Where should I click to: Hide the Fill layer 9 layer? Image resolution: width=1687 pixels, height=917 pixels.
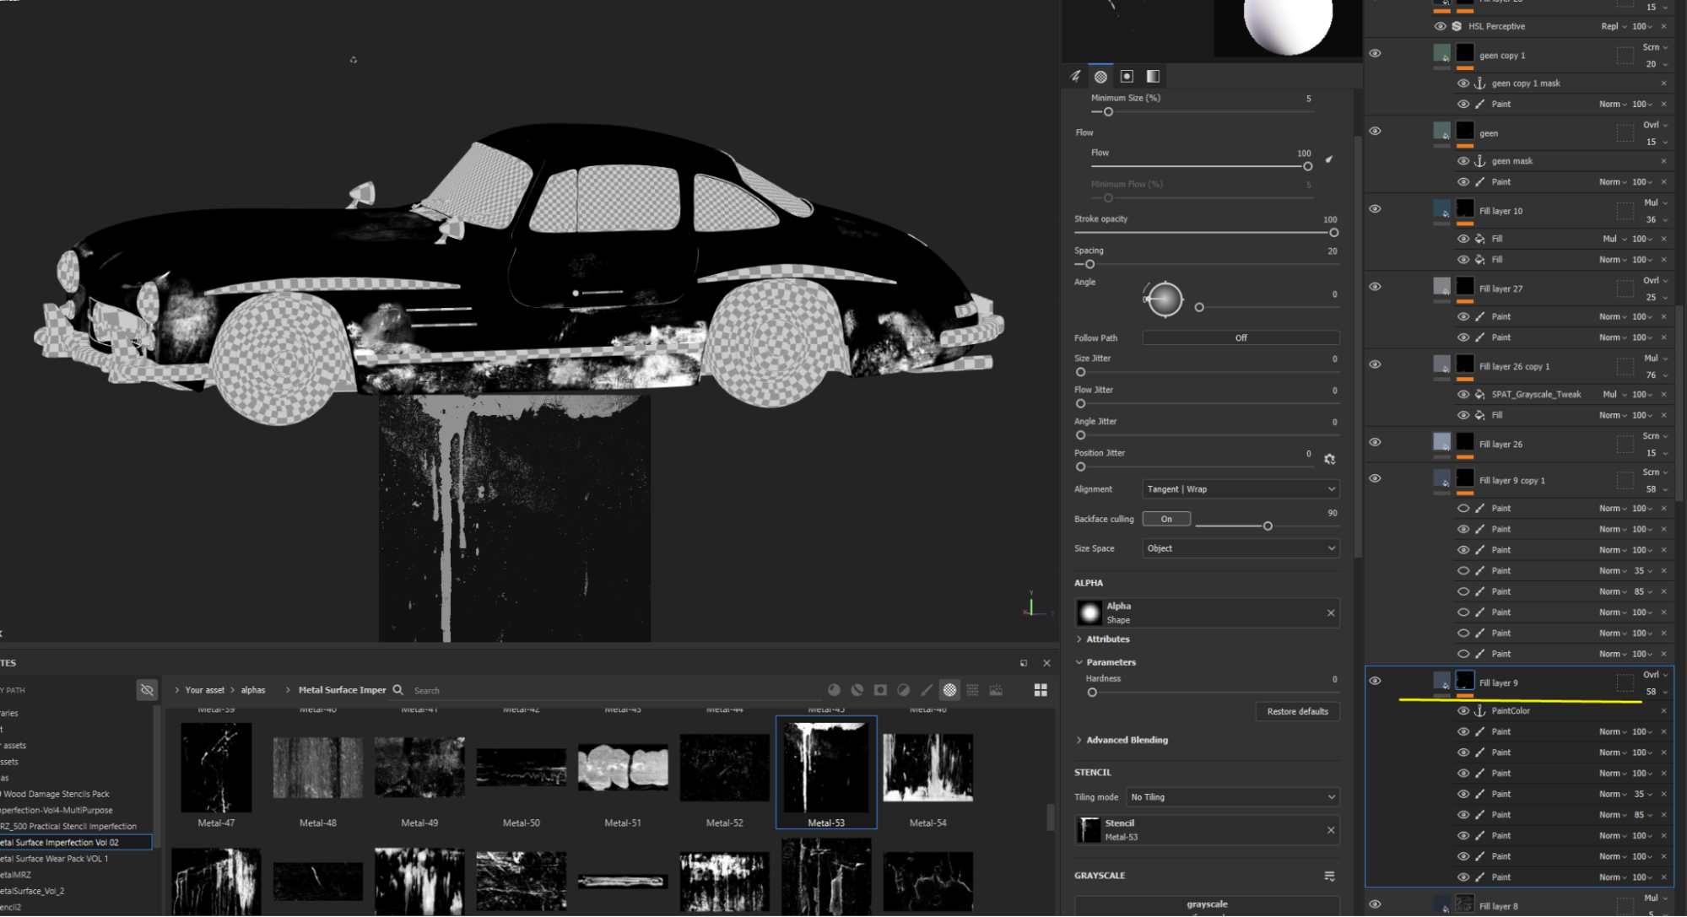1375,681
